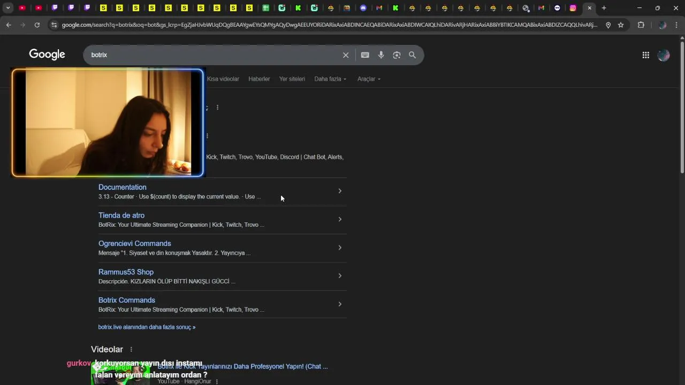Focus the Chrome address bar URL
This screenshot has width=685, height=385.
click(329, 25)
